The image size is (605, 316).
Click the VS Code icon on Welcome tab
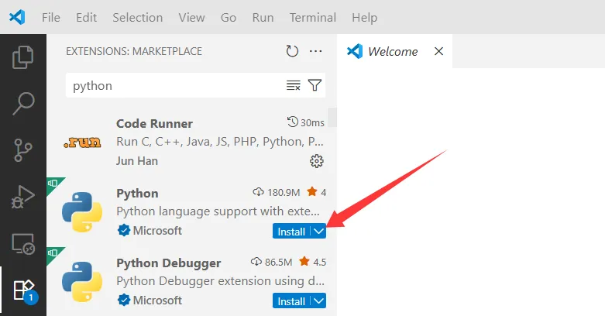355,51
